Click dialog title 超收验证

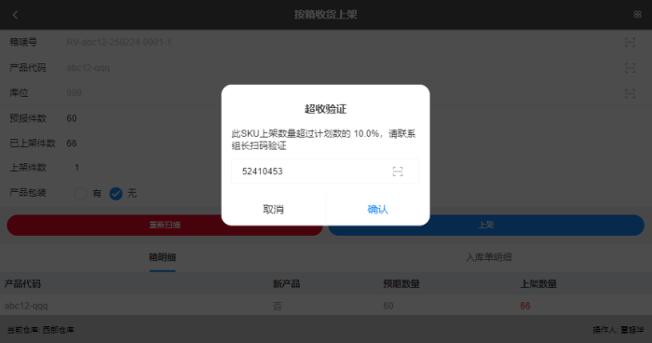(326, 109)
